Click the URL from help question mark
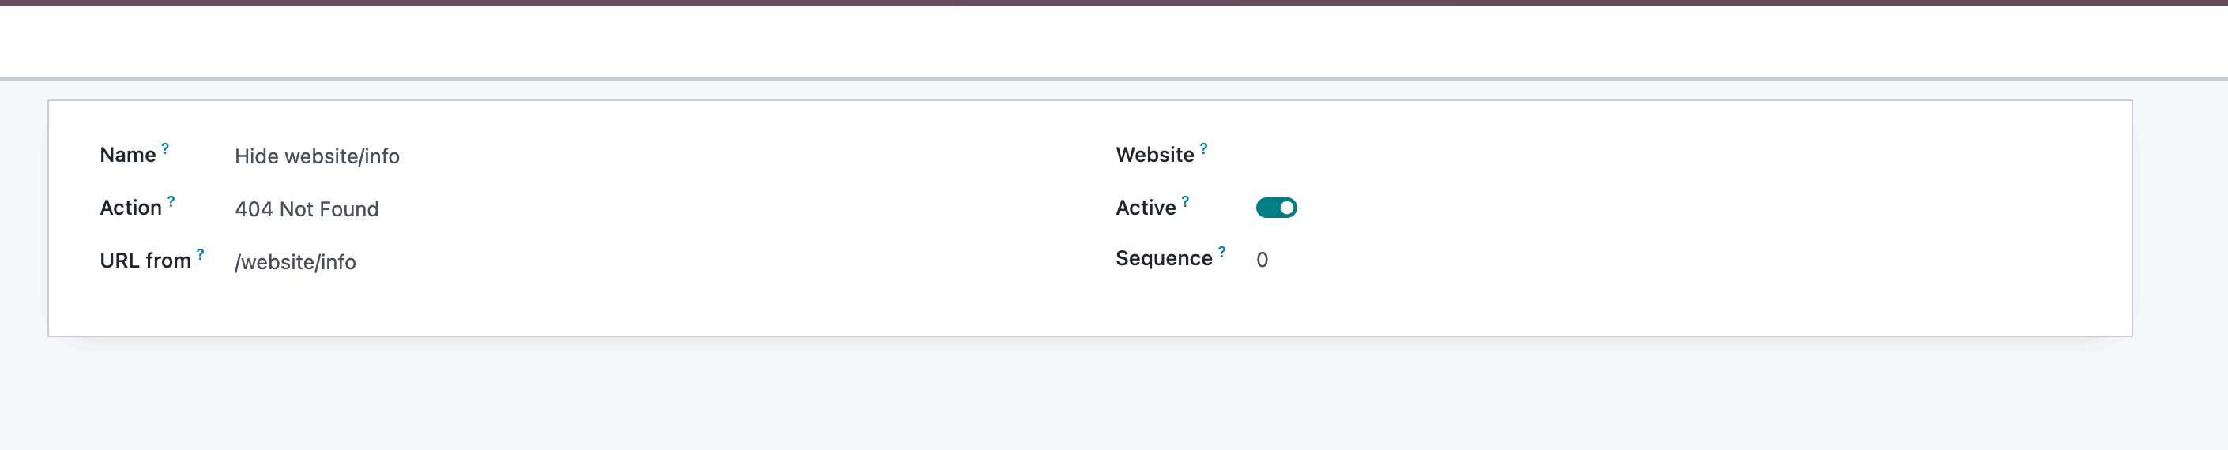2228x450 pixels. pyautogui.click(x=201, y=254)
